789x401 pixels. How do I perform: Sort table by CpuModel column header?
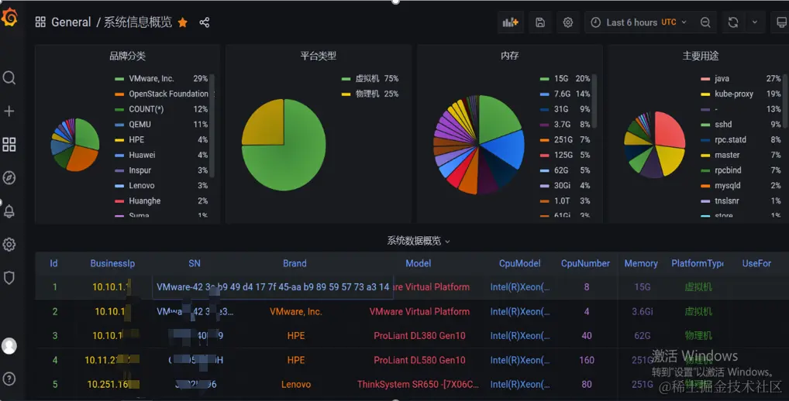pyautogui.click(x=520, y=263)
